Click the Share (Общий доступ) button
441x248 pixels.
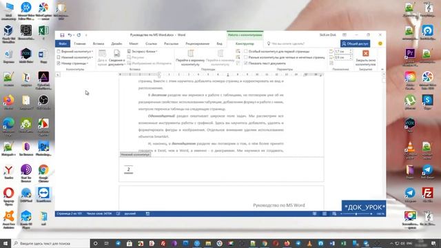pos(355,43)
